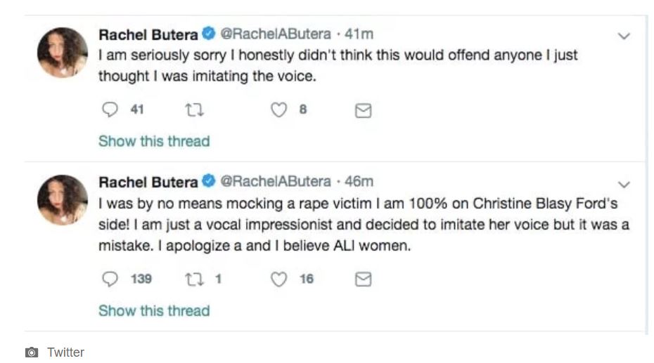Expand options on the 46m tweet

click(623, 184)
